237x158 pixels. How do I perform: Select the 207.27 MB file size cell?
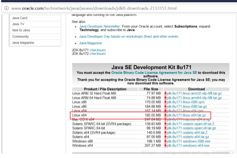click(x=153, y=145)
